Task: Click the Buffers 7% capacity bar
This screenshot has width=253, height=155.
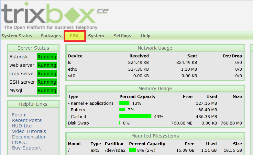Action: [x=122, y=110]
